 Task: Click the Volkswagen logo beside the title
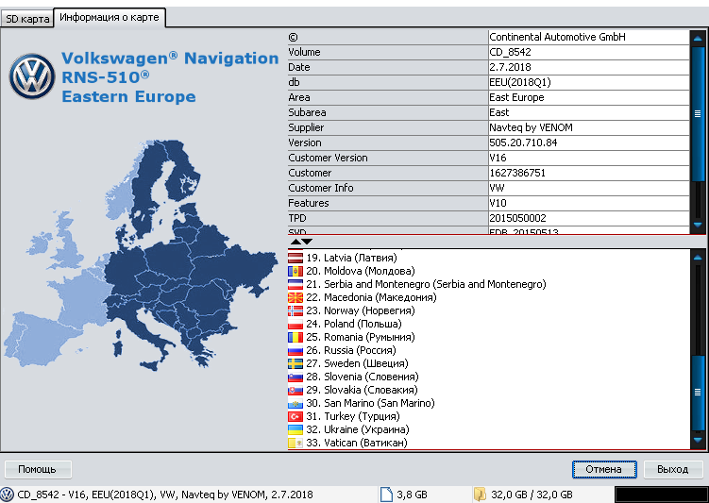pos(32,76)
